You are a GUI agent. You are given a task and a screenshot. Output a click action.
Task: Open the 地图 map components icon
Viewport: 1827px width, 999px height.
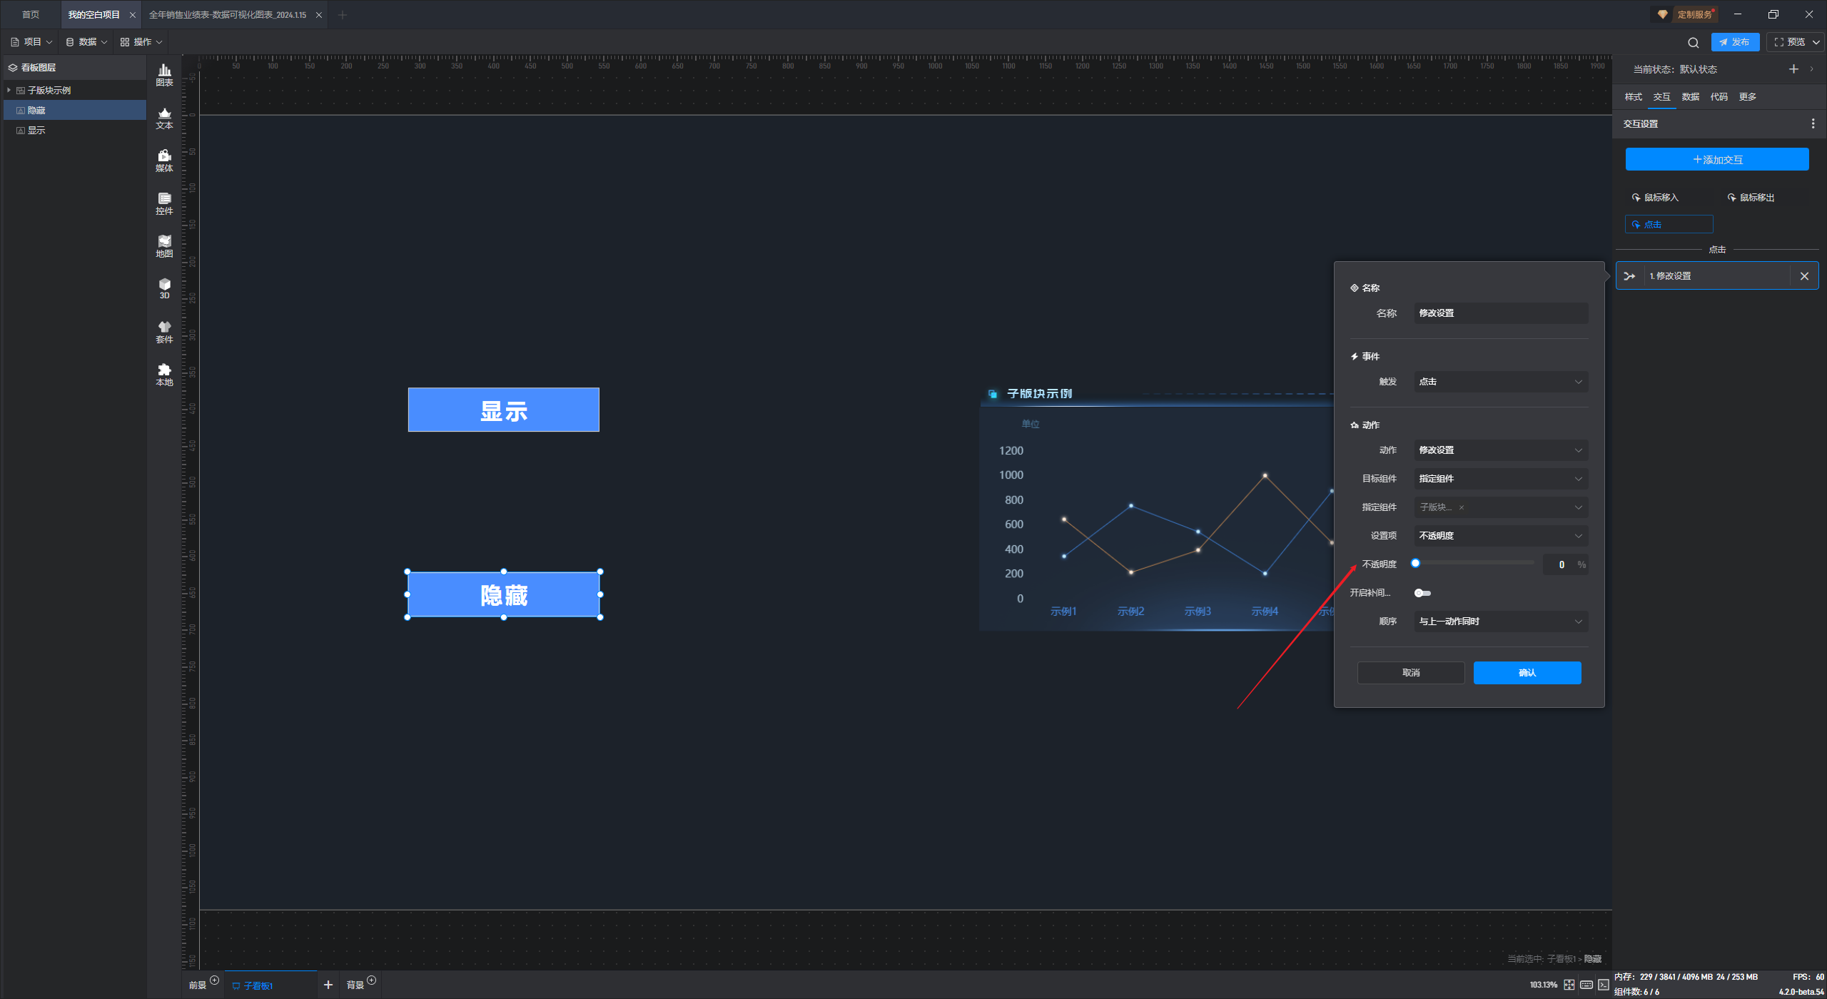click(x=164, y=245)
